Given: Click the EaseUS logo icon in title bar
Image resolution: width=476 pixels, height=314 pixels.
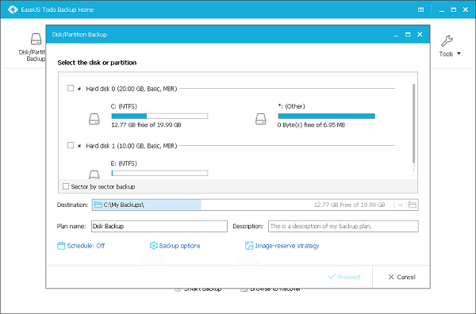Looking at the screenshot, I should (x=13, y=10).
